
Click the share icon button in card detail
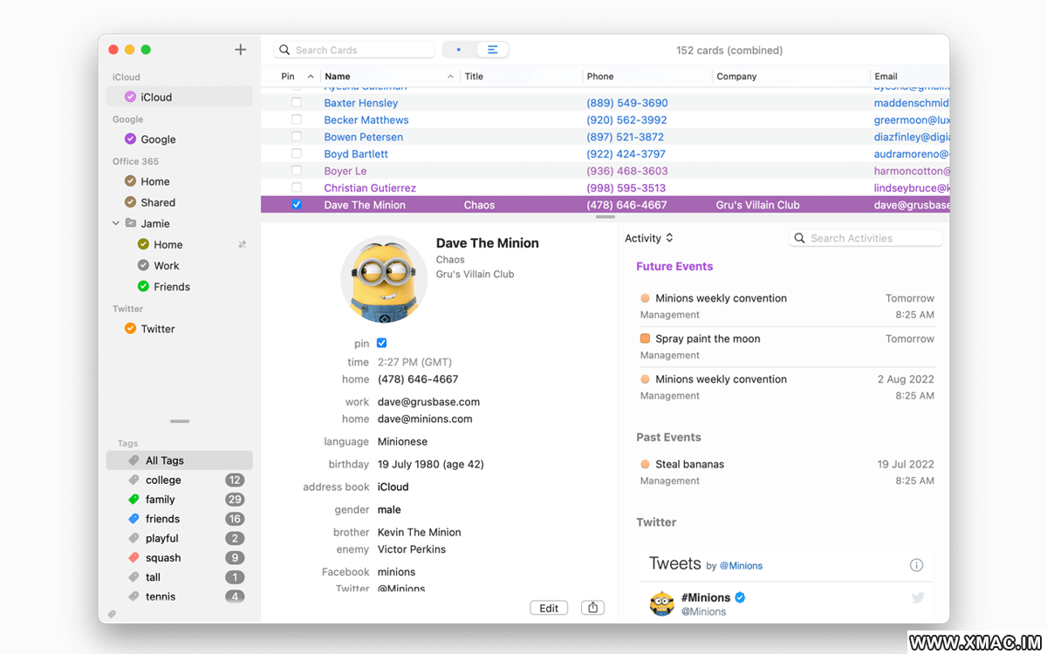[592, 608]
